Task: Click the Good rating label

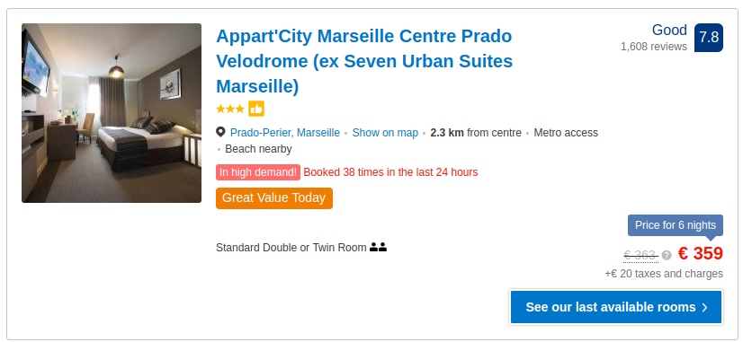Action: tap(669, 31)
